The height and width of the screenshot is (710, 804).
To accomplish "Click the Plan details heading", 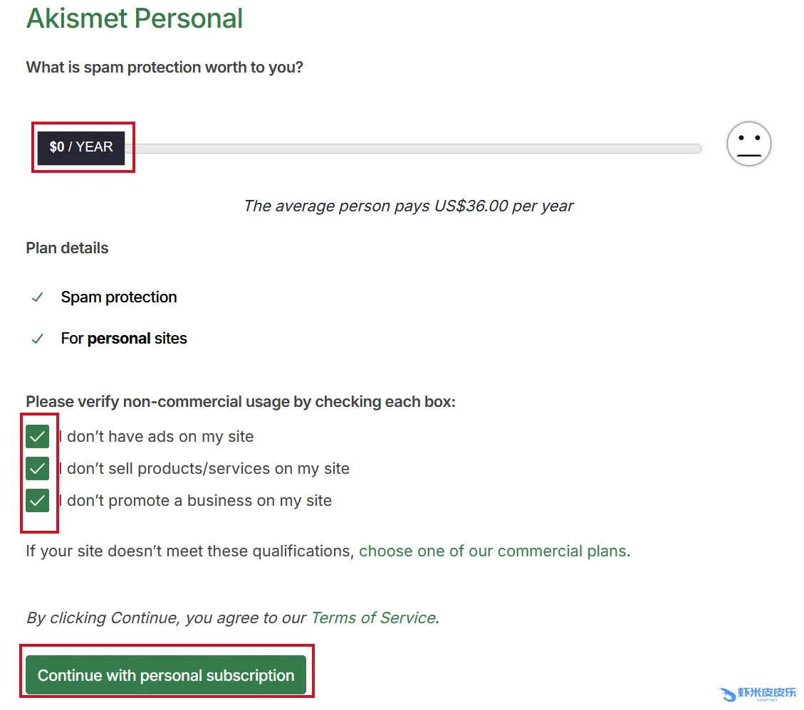I will pyautogui.click(x=67, y=248).
